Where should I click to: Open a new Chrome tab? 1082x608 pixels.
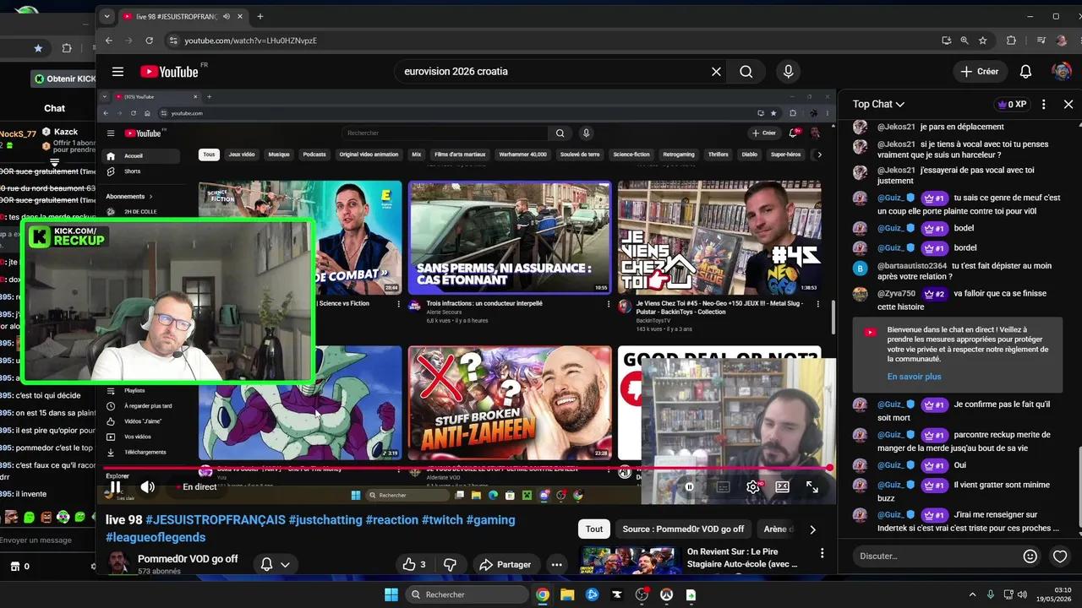coord(260,16)
